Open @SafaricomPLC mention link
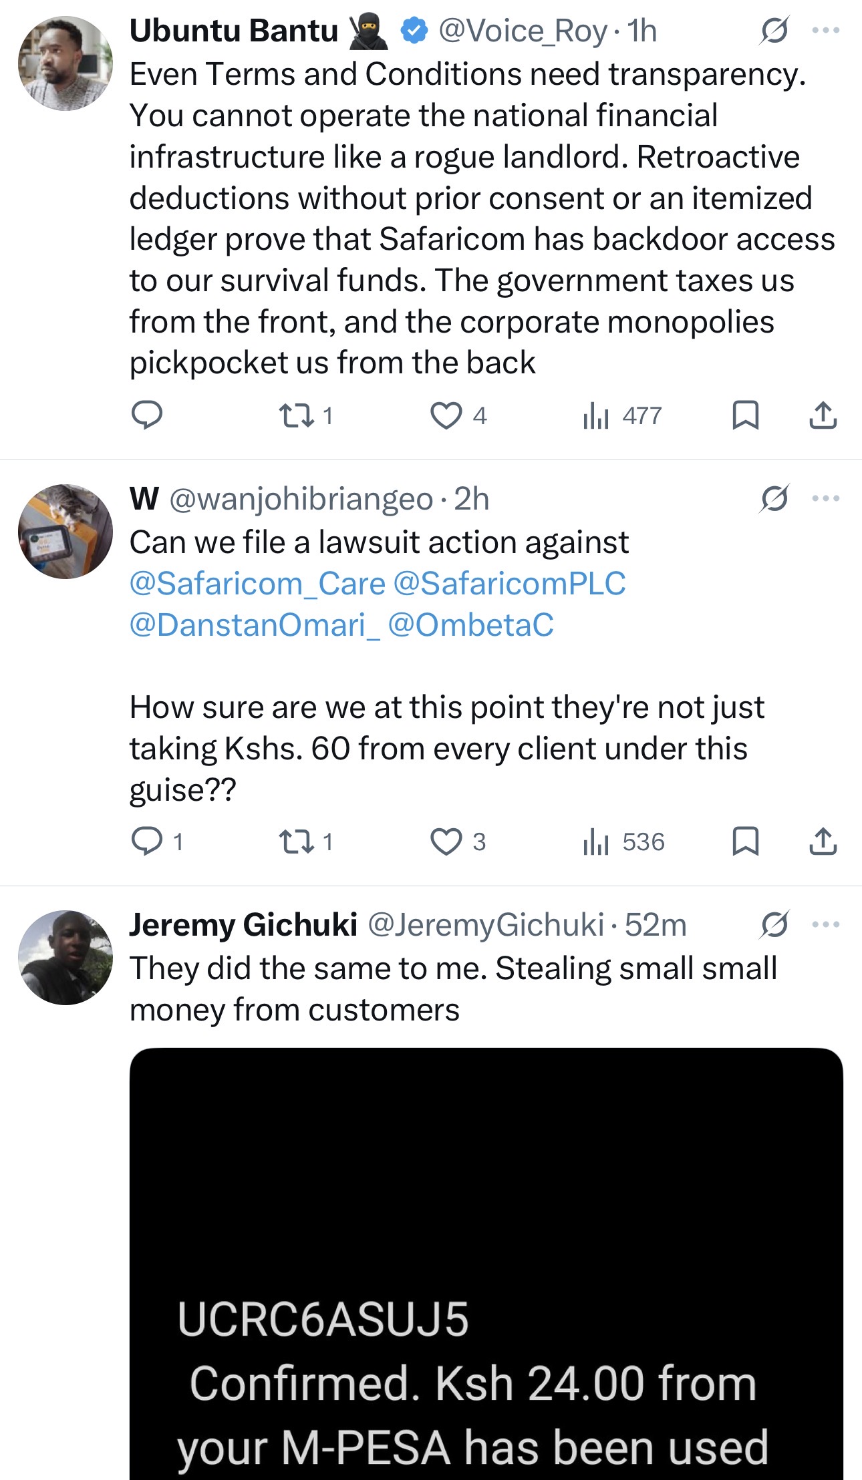 point(509,583)
